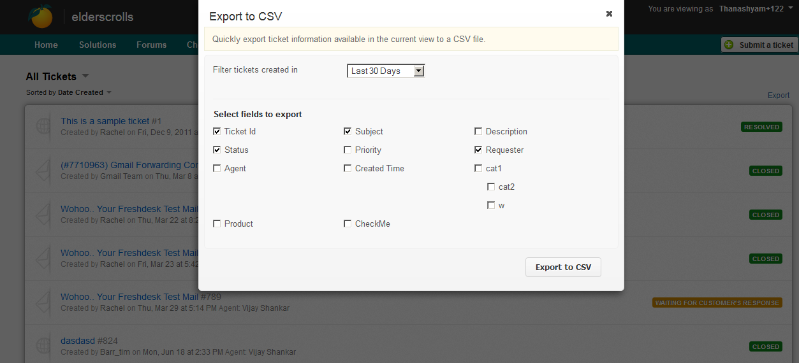Enable the CheckMe checkbox
799x363 pixels.
(348, 224)
